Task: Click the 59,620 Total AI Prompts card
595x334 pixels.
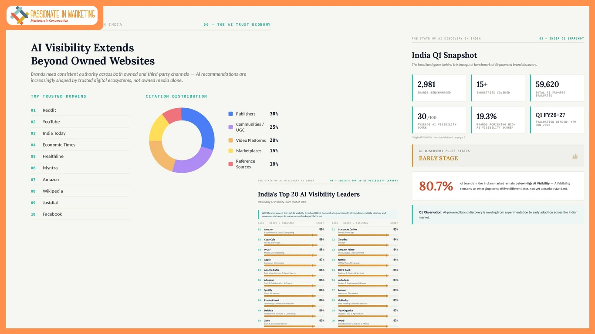Action: click(557, 88)
